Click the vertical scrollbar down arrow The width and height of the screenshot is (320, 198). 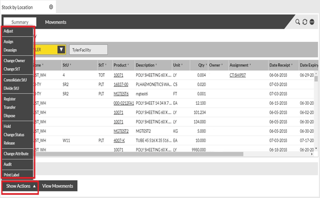point(315,149)
